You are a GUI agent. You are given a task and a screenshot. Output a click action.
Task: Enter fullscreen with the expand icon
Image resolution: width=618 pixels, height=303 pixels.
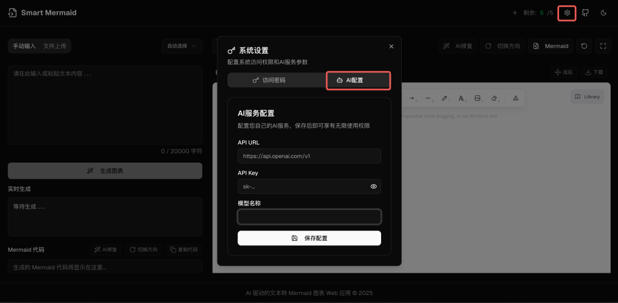click(603, 46)
